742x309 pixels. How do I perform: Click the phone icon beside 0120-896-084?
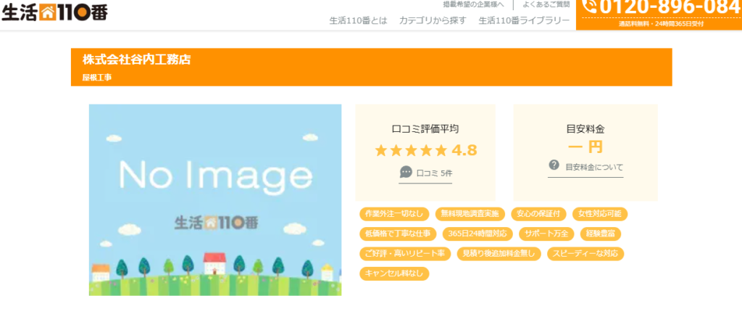point(590,7)
